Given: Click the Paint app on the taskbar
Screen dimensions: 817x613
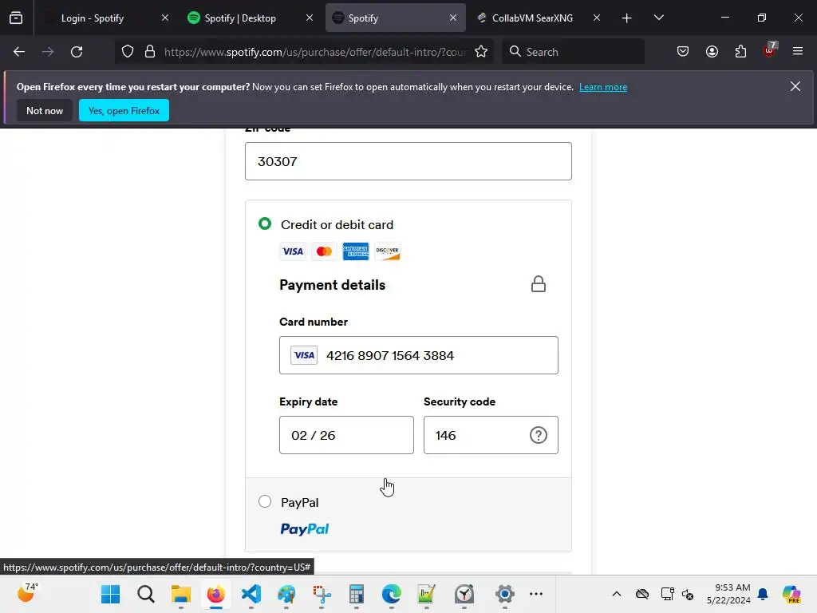Looking at the screenshot, I should (286, 594).
